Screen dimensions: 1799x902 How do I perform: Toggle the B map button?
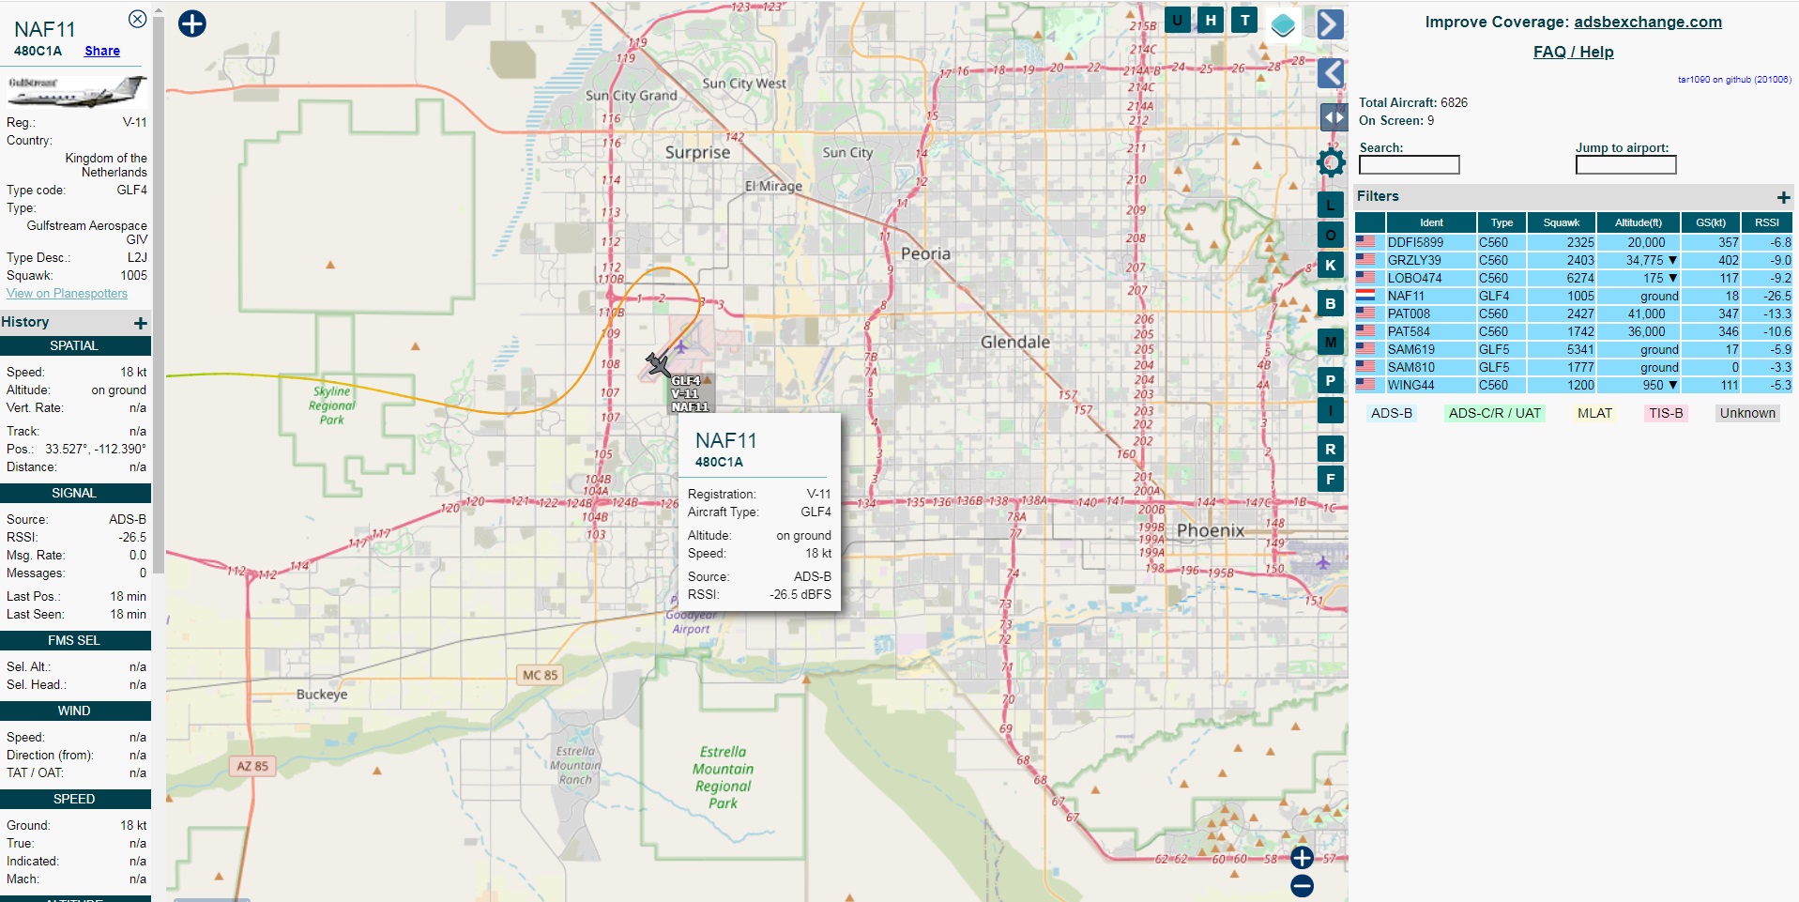[x=1331, y=303]
